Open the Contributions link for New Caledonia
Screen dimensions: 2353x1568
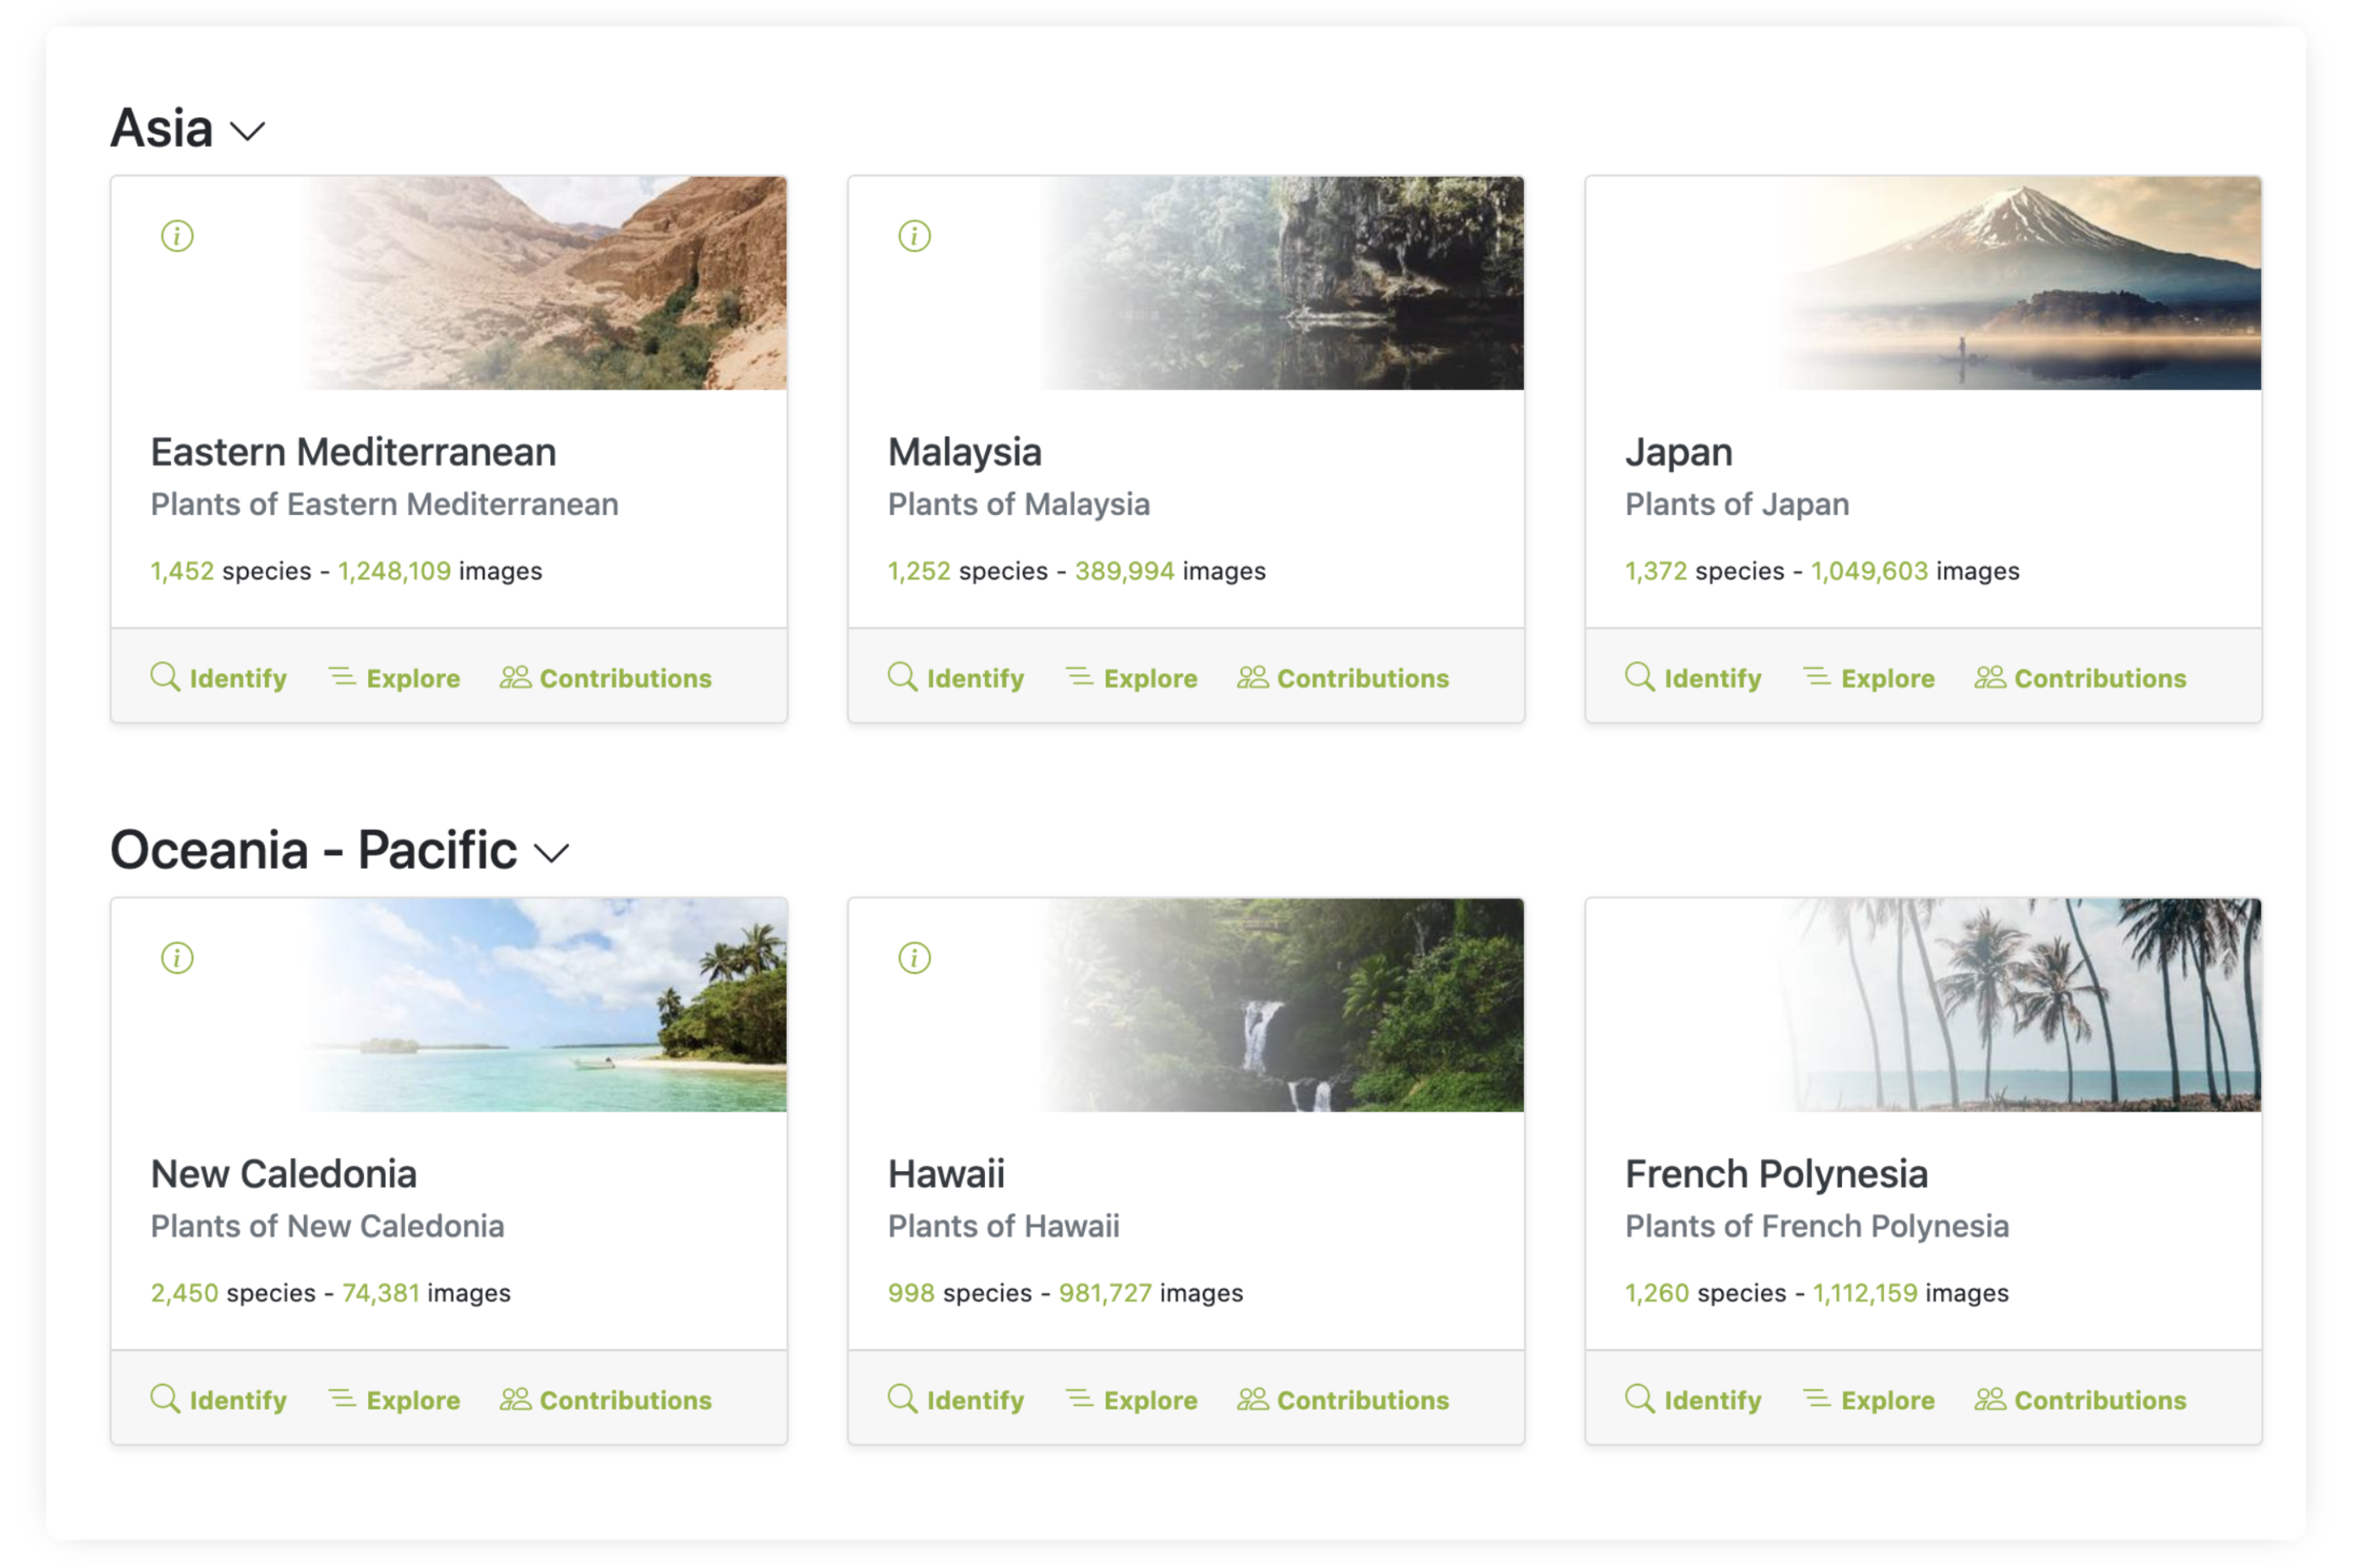[606, 1401]
